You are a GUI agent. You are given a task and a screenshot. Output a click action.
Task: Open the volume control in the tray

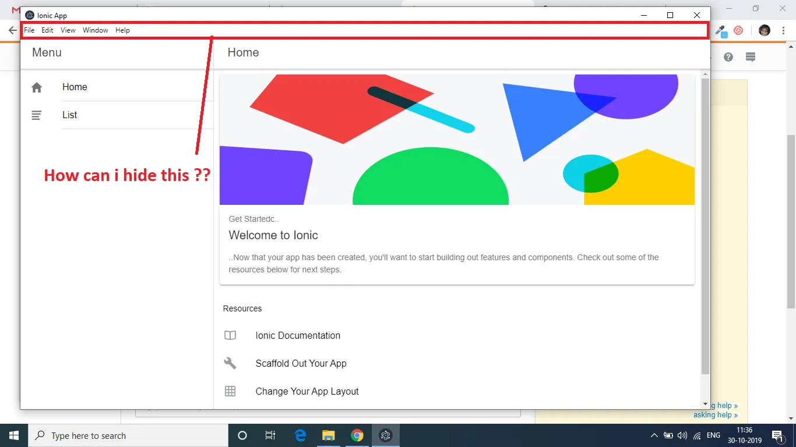point(683,435)
